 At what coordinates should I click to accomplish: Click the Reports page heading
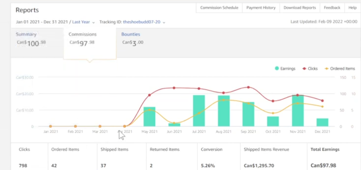[x=27, y=10]
